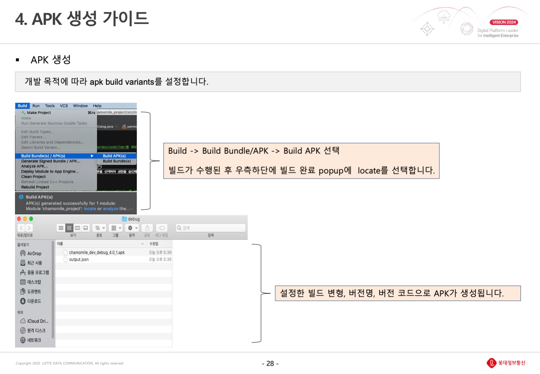540x374 pixels.
Task: Click the Finder 검색 search field
Action: [x=211, y=228]
